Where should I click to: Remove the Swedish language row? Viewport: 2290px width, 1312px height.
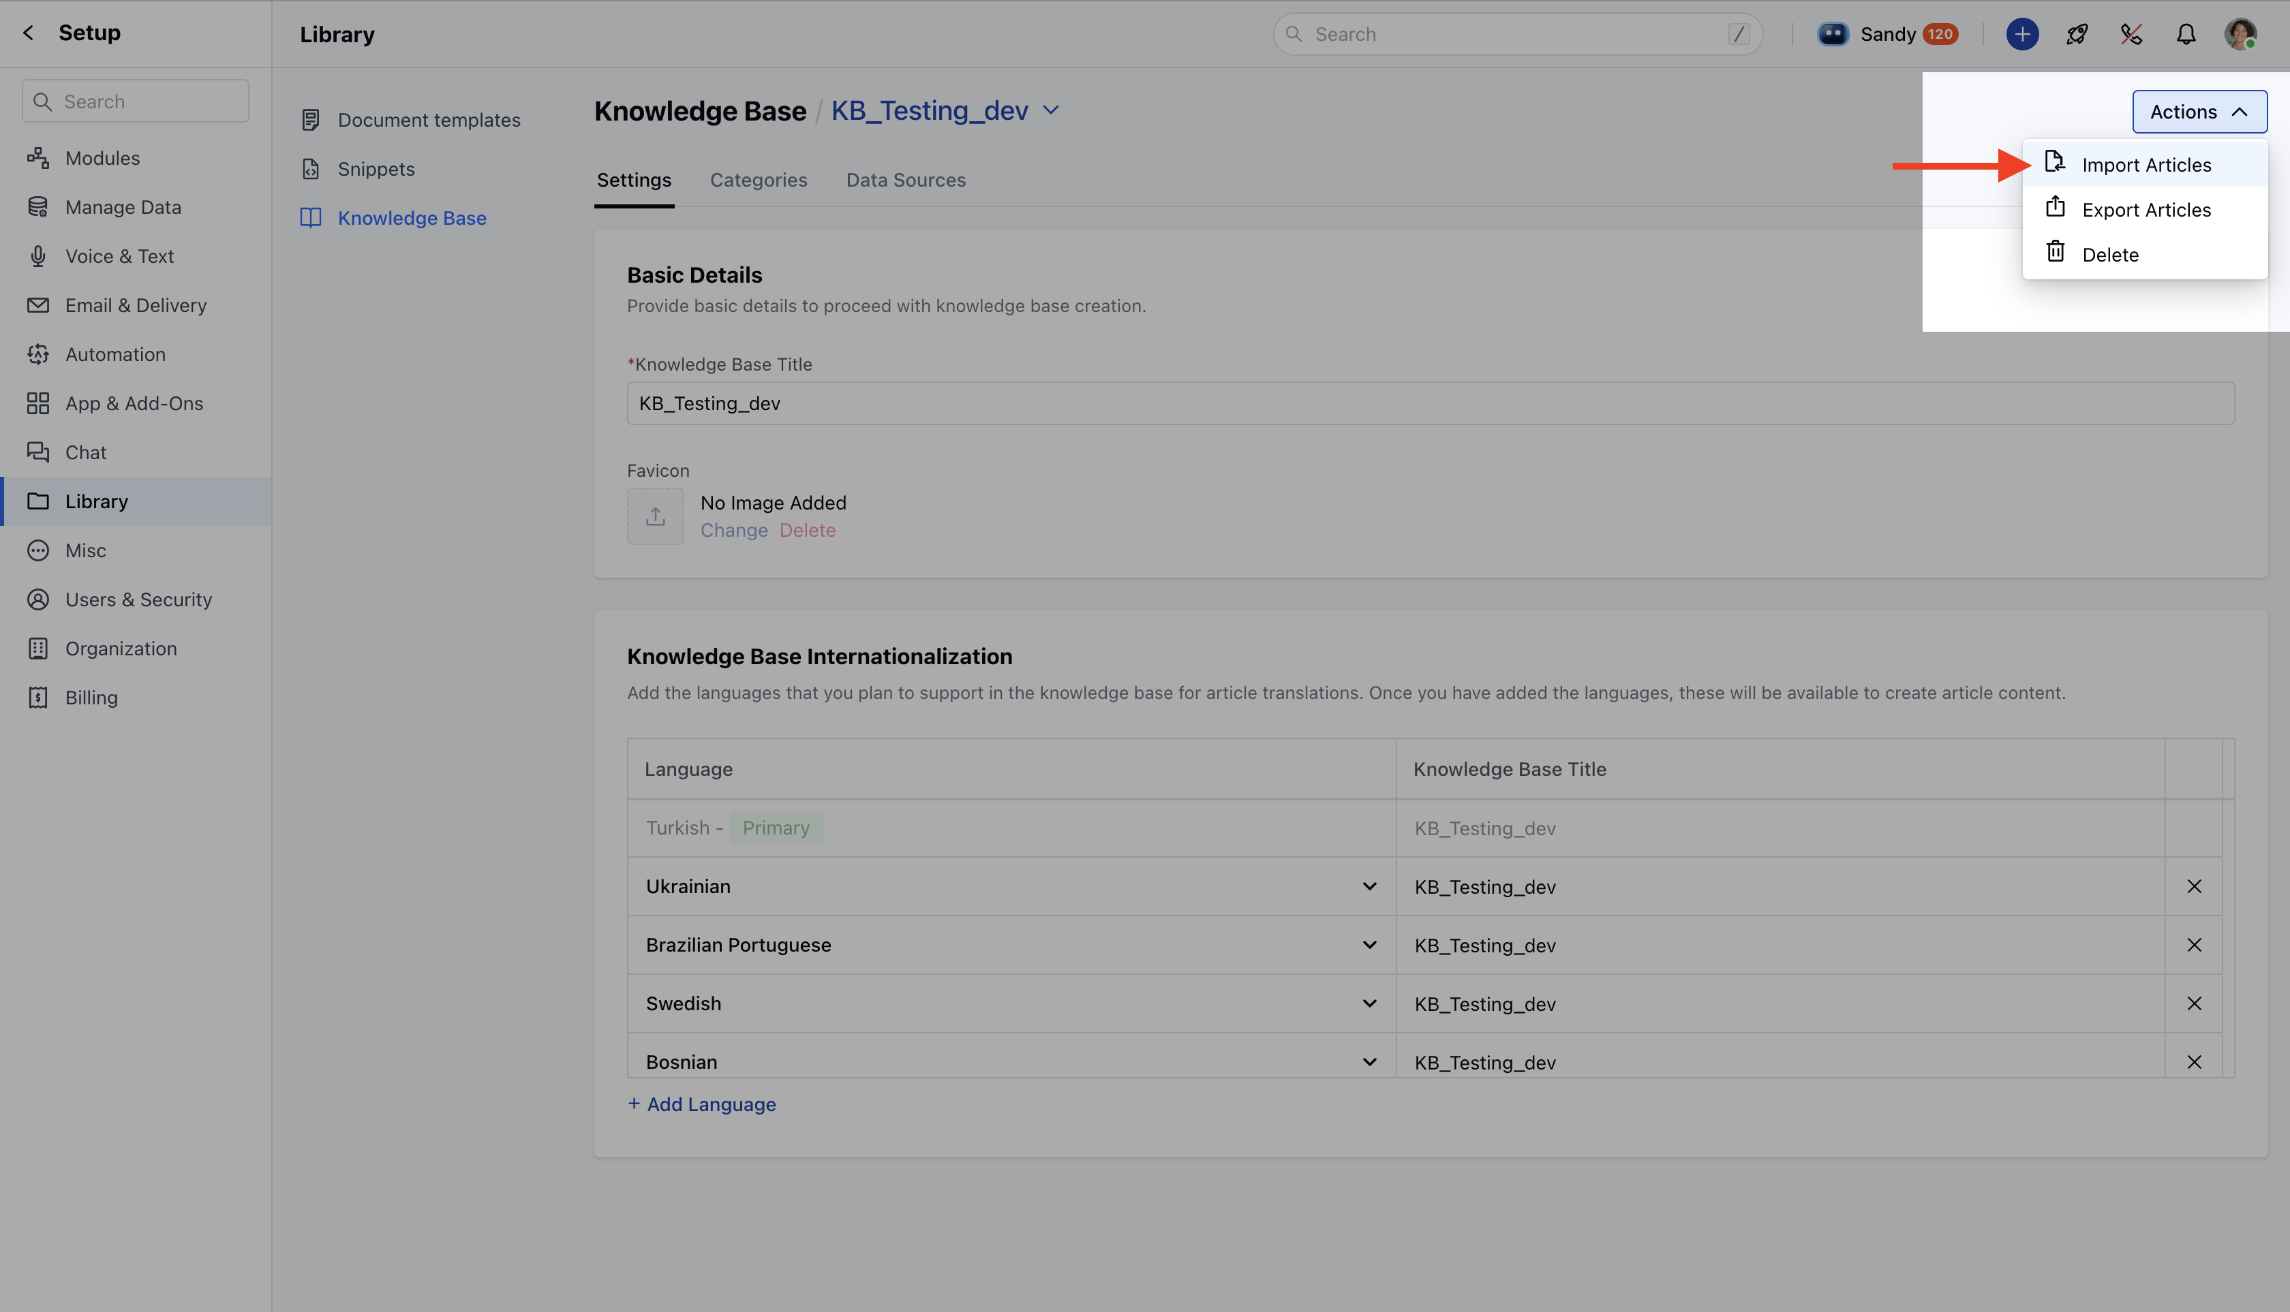pyautogui.click(x=2193, y=1004)
